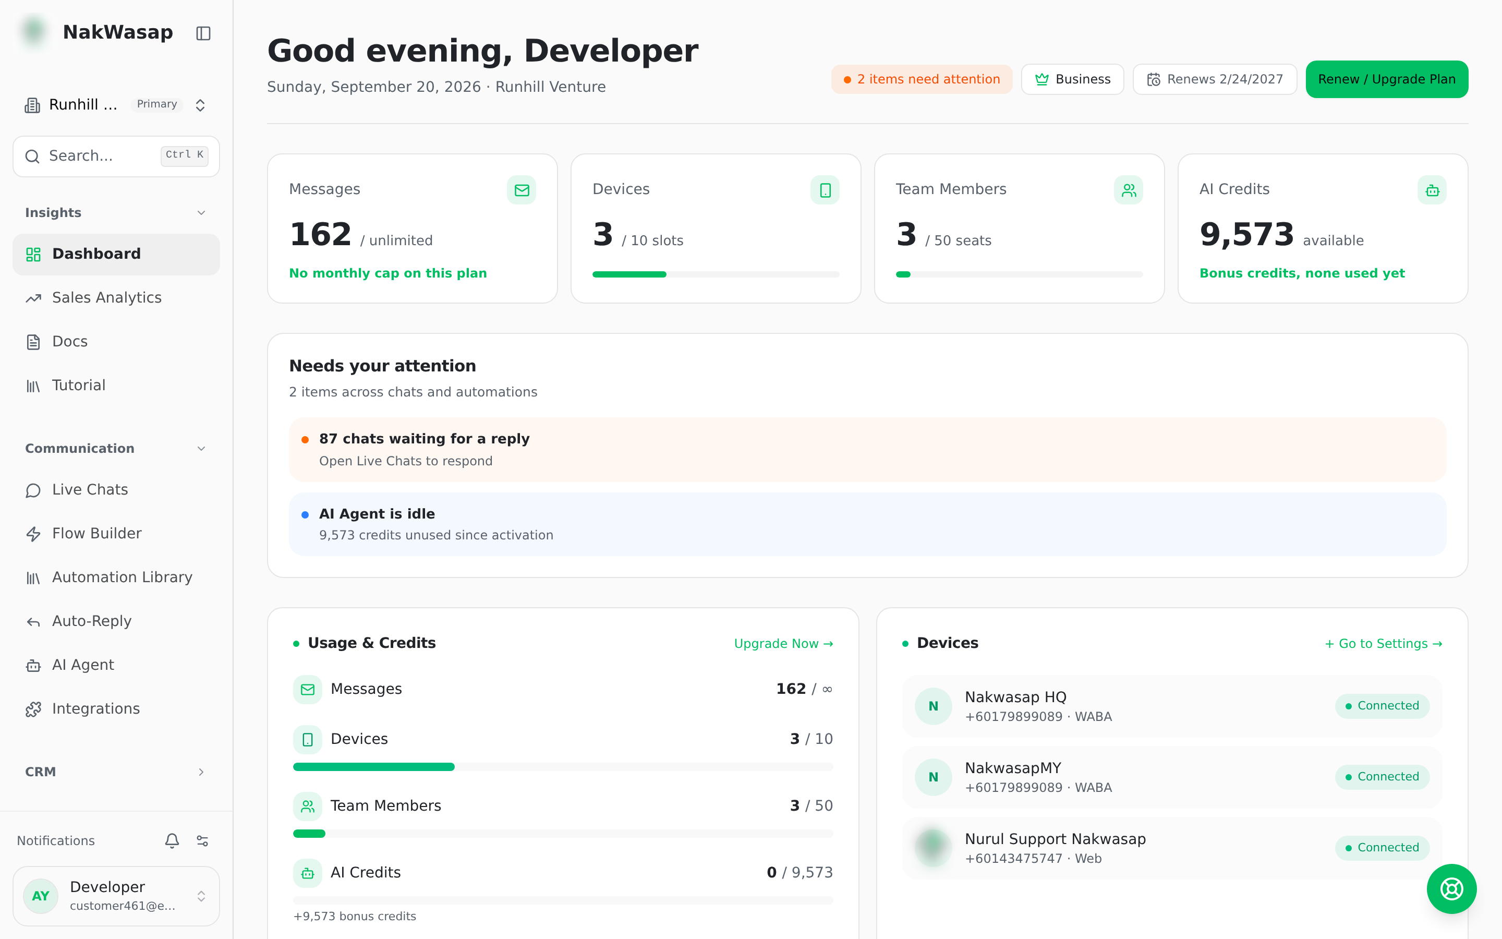
Task: Click the AI Credits usage row icon
Action: click(307, 873)
